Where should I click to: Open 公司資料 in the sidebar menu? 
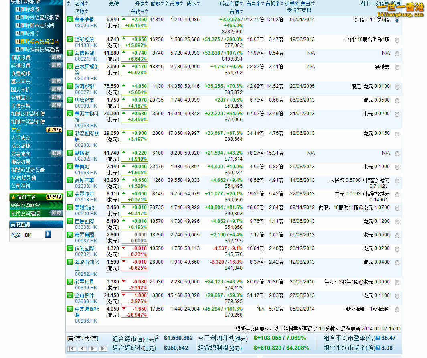(x=21, y=186)
